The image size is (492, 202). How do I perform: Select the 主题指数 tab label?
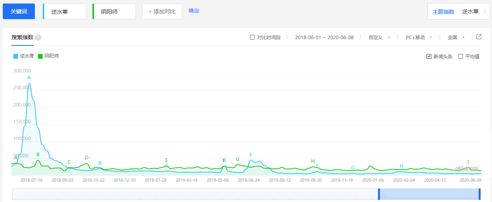(443, 12)
